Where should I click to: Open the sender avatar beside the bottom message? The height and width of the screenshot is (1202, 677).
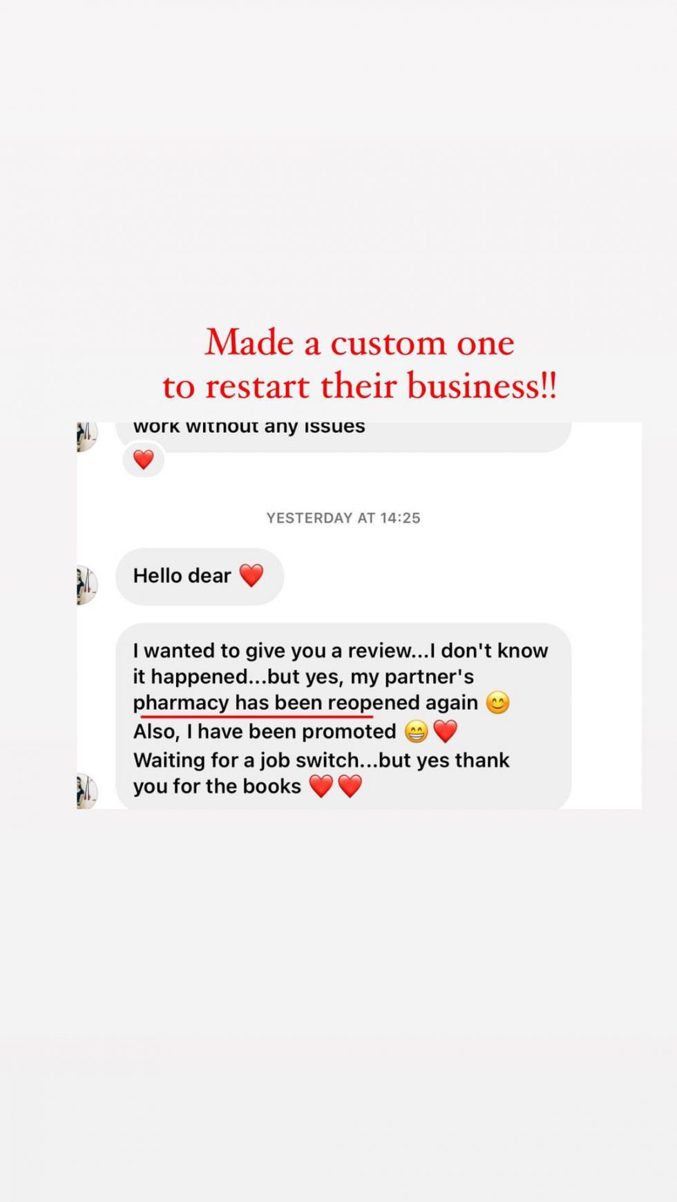click(86, 791)
